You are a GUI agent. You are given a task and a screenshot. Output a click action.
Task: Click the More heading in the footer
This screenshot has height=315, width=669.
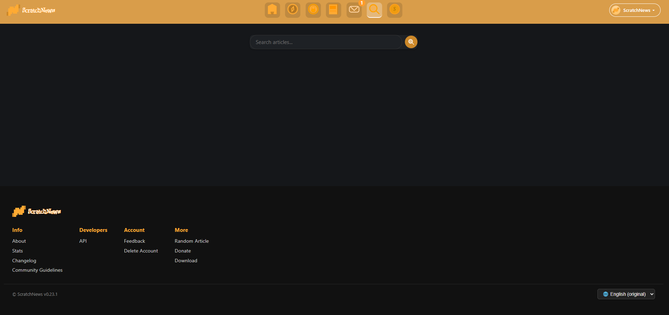pos(181,230)
